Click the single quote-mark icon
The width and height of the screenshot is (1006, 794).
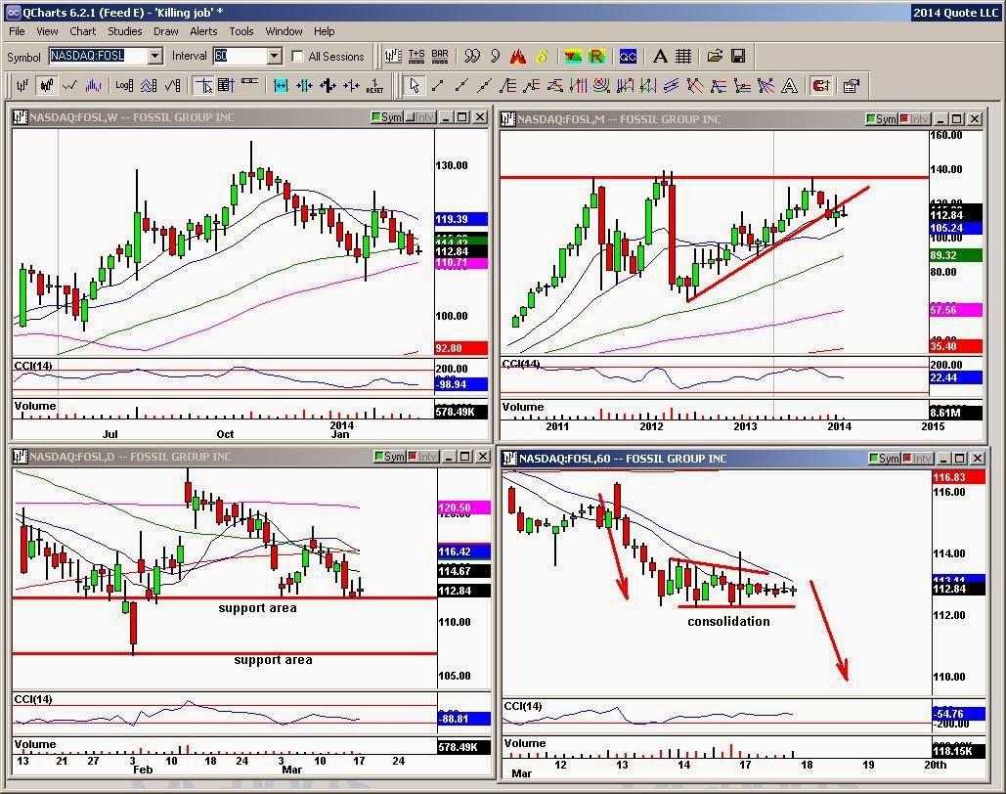tap(495, 57)
